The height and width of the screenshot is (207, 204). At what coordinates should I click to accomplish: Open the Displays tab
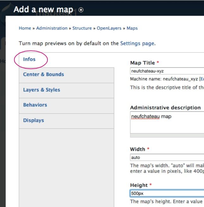tap(34, 120)
